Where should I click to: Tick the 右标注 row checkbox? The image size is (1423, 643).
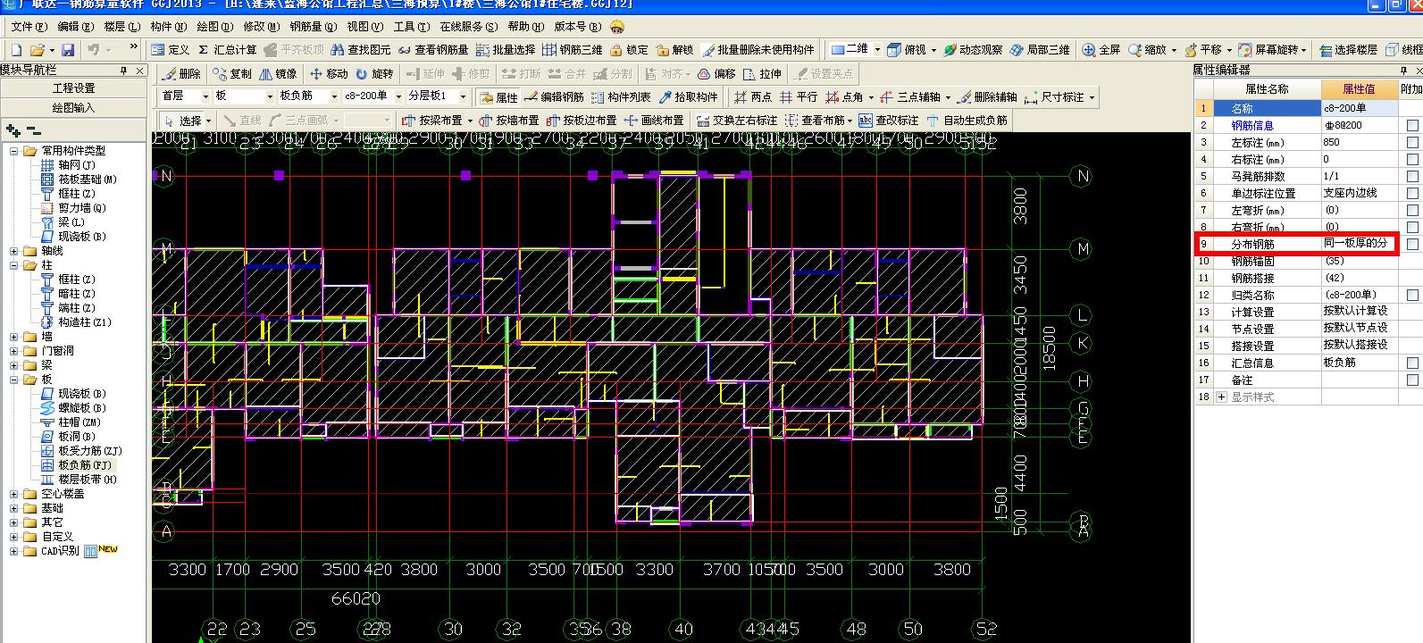(1412, 160)
